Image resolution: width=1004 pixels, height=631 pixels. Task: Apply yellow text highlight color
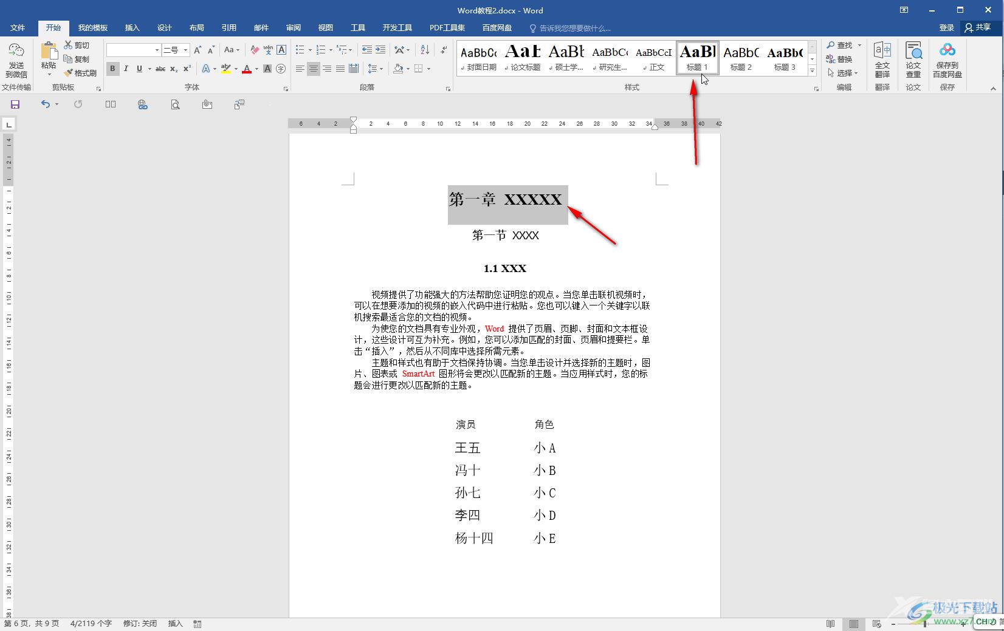(226, 69)
